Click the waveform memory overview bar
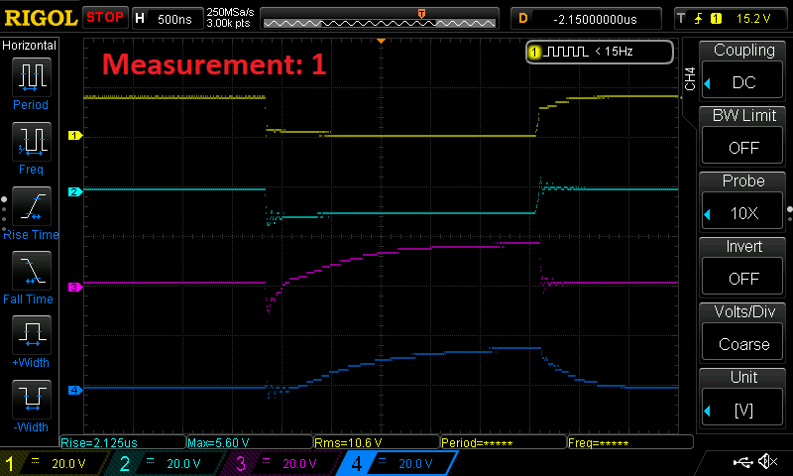The width and height of the screenshot is (793, 476). (x=380, y=19)
